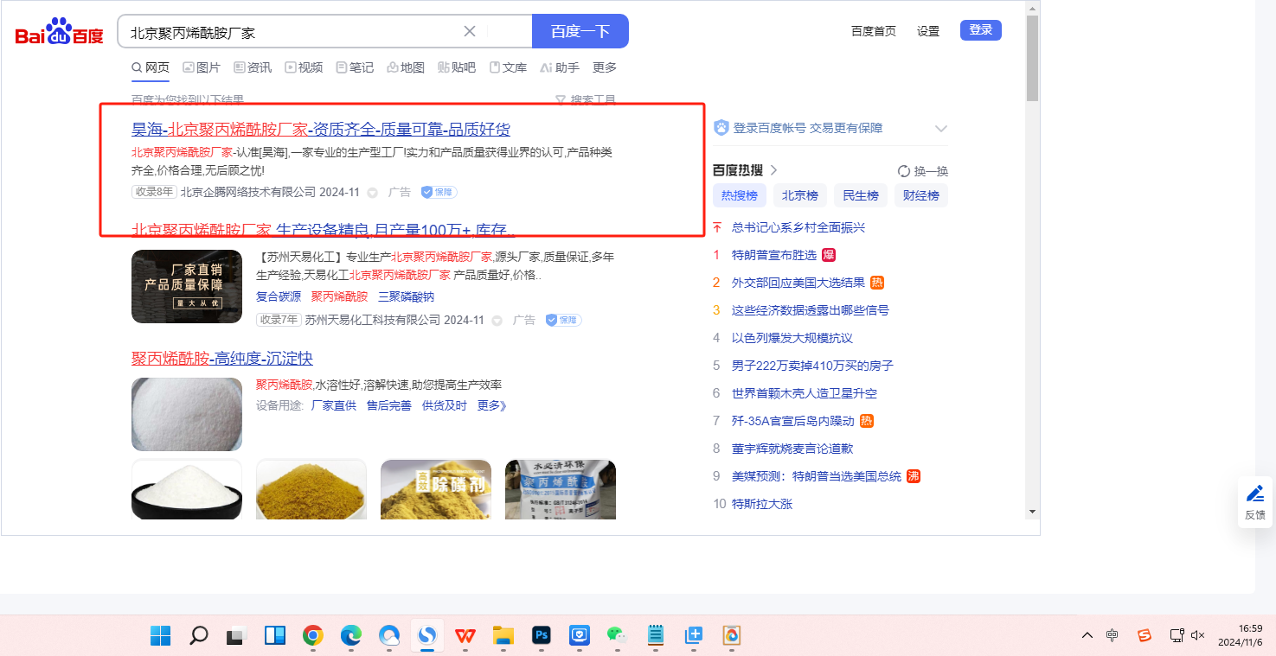Image resolution: width=1276 pixels, height=656 pixels.
Task: Open the 聚丙烯酰胺-高纯度-沉淀快 result link
Action: pos(221,359)
